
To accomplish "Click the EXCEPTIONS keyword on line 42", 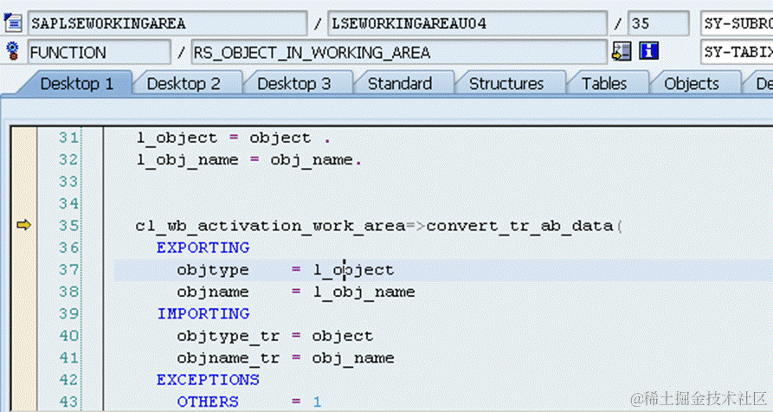I will pyautogui.click(x=208, y=379).
